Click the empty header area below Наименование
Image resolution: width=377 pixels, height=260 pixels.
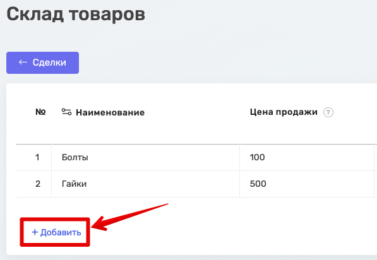tap(145, 132)
